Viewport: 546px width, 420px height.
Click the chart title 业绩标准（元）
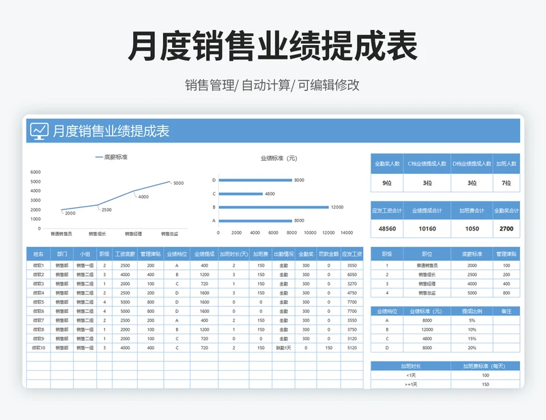coord(278,158)
